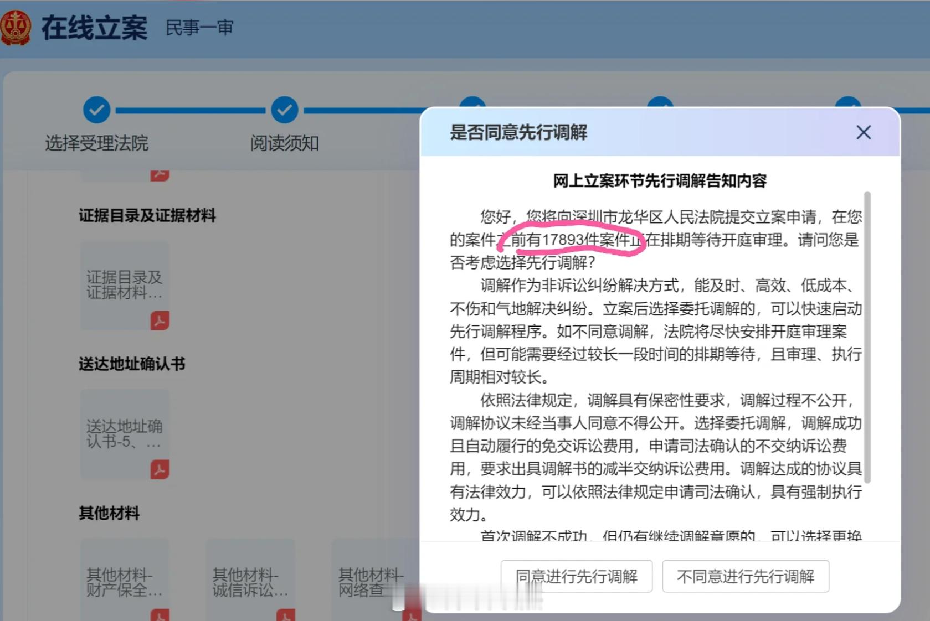Click the 选择受理法院 step label
This screenshot has height=621, width=930.
point(96,143)
